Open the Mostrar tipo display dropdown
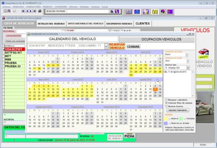The image size is (217, 148). click(188, 68)
